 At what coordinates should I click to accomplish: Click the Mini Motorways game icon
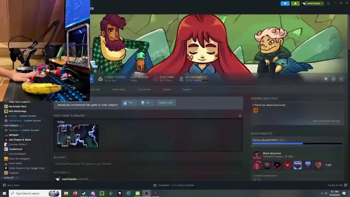click(x=6, y=111)
